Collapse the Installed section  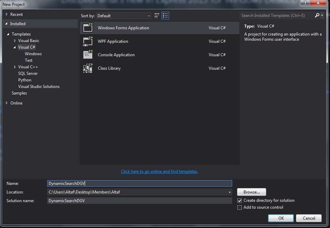(x=6, y=23)
